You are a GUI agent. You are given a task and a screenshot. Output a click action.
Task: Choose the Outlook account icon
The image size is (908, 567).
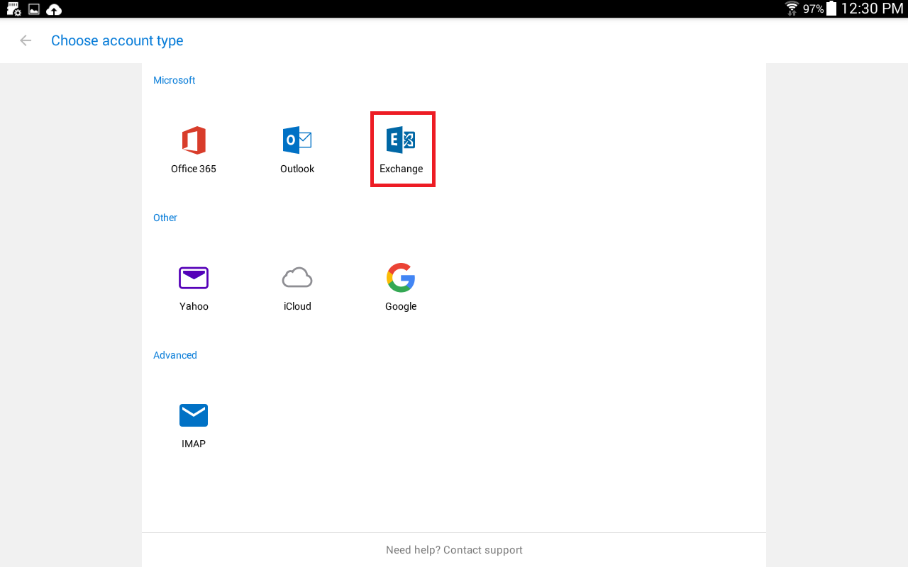[x=297, y=140]
